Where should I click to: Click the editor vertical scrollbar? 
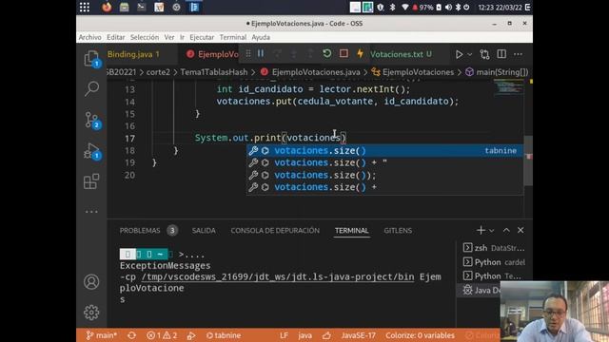(x=528, y=161)
